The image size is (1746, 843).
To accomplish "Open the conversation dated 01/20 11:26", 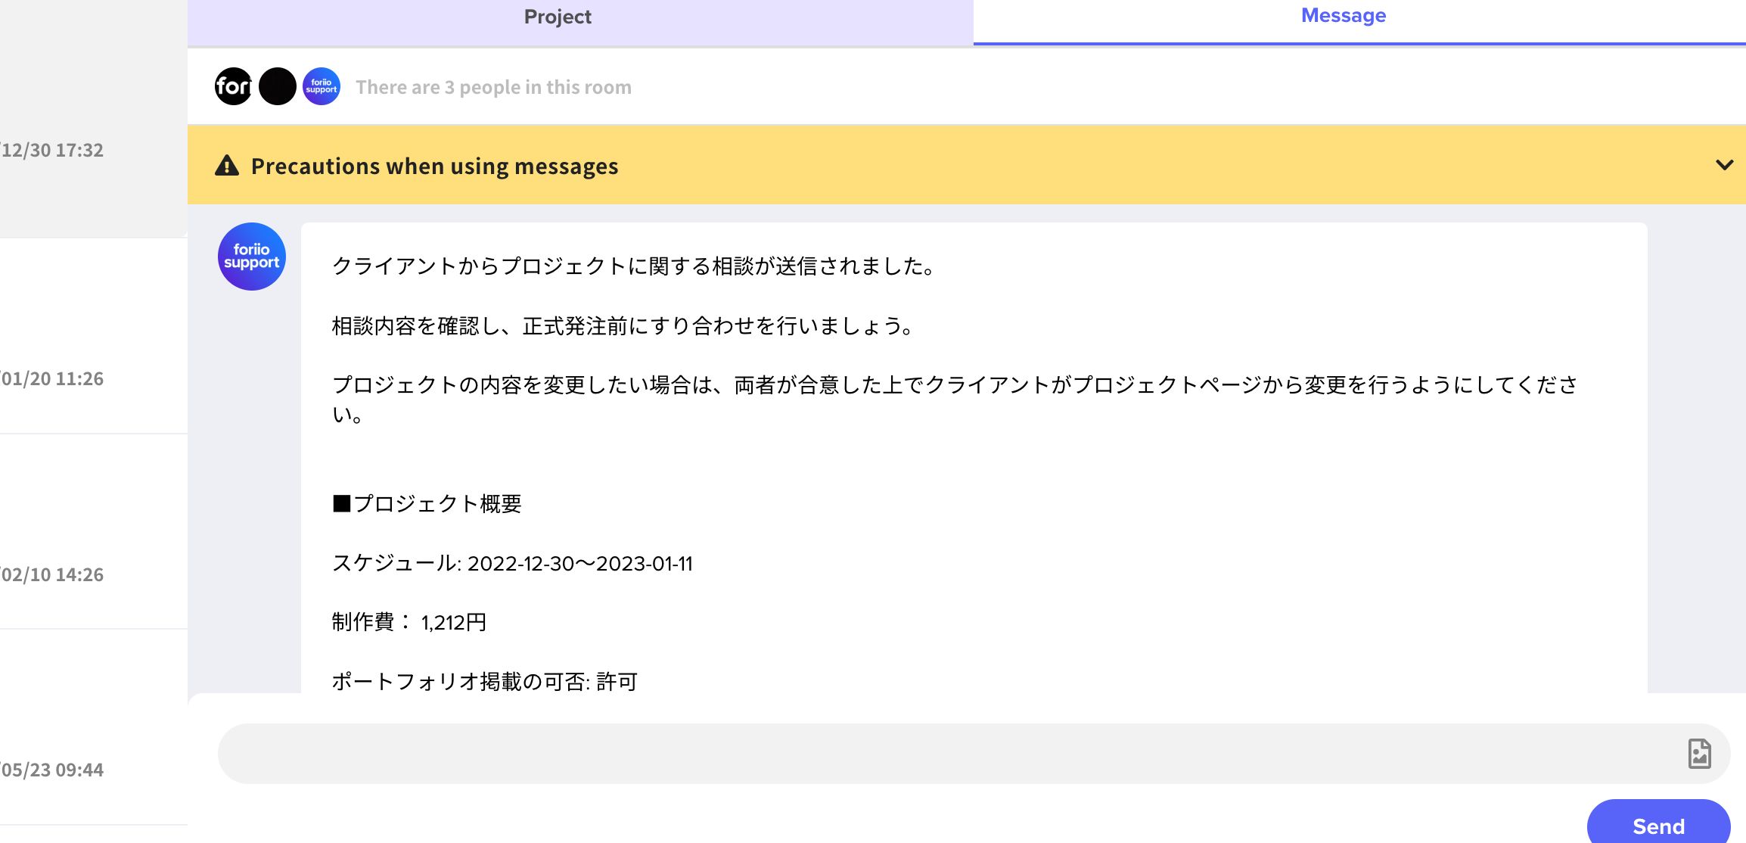I will [x=51, y=378].
